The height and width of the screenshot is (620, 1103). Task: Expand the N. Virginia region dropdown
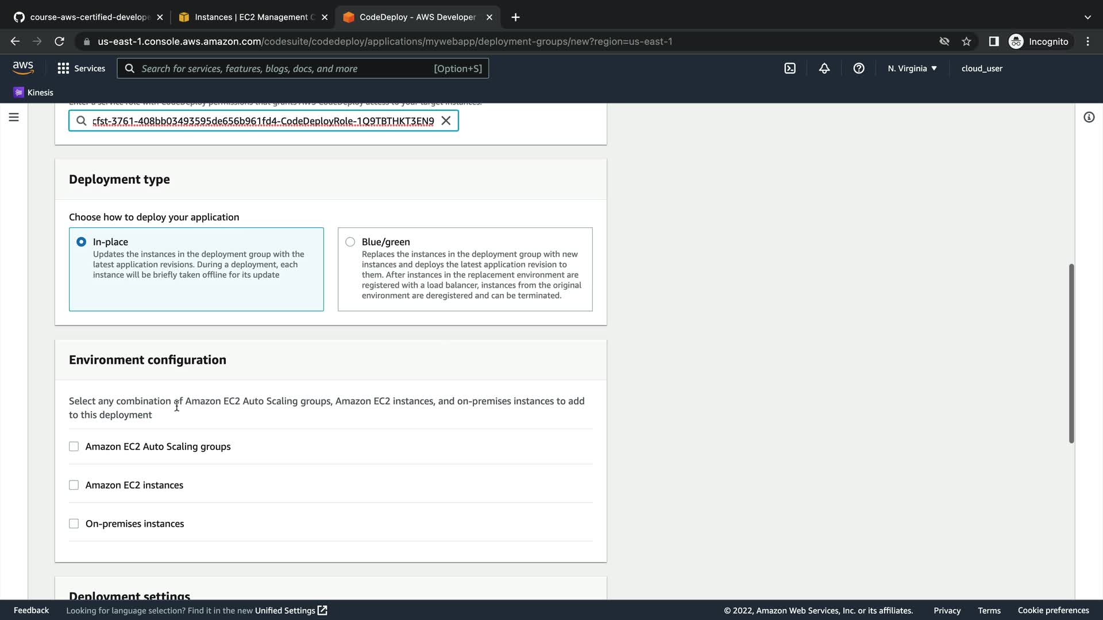(912, 68)
